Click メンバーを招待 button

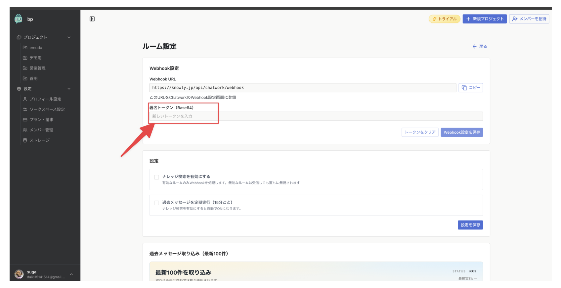coord(529,19)
